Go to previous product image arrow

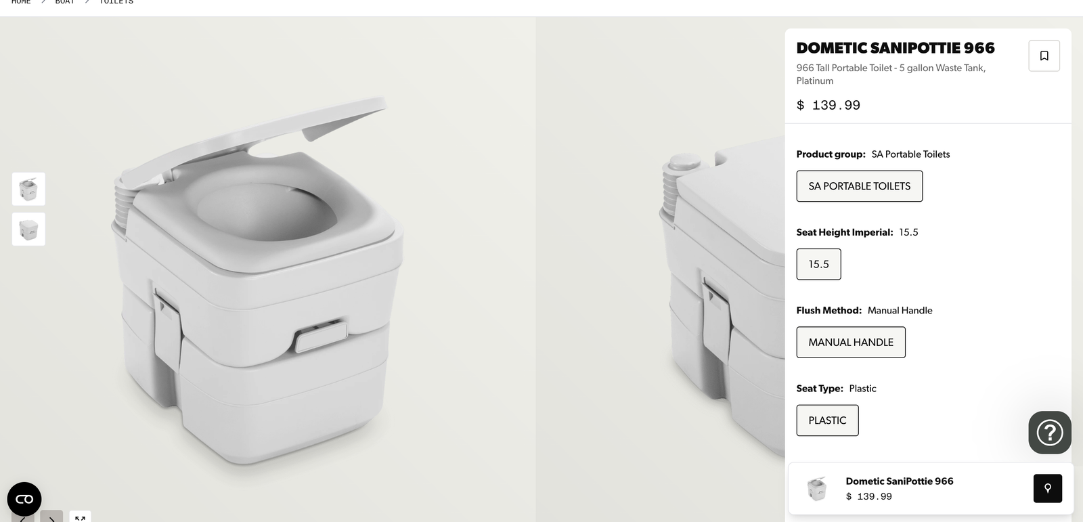pos(23,517)
